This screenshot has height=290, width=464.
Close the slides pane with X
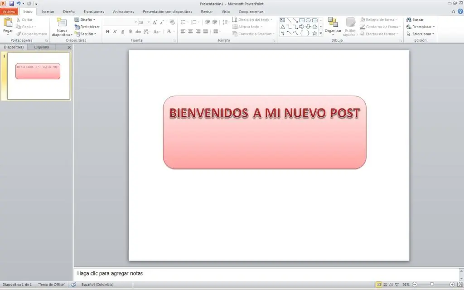point(69,47)
